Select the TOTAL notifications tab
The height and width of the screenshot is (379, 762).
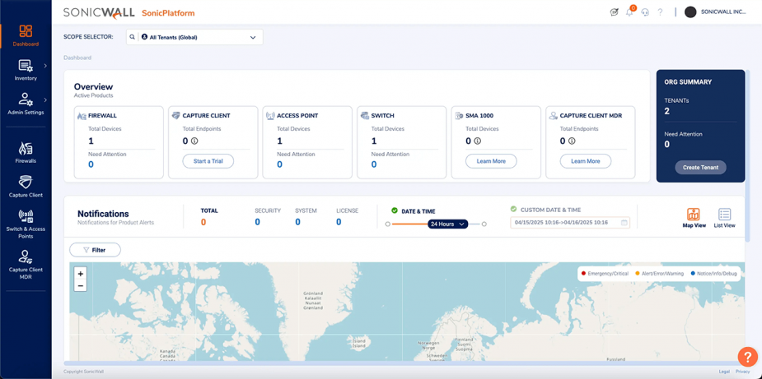point(209,217)
